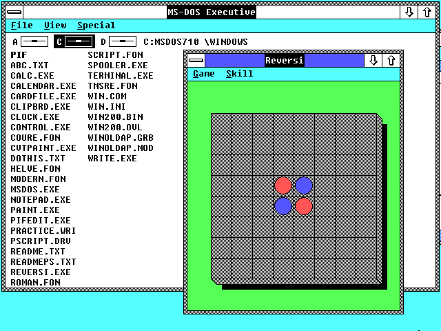This screenshot has height=331, width=441.
Task: Select TERMINAL.EXE in file list
Action: pyautogui.click(x=121, y=76)
